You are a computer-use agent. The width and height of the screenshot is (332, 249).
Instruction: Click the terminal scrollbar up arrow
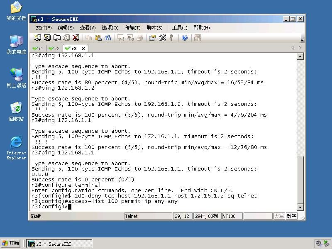coord(300,56)
